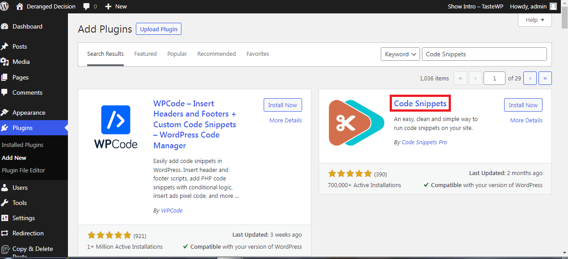
Task: Click the Dashboard gauge icon in sidebar
Action: coord(5,26)
